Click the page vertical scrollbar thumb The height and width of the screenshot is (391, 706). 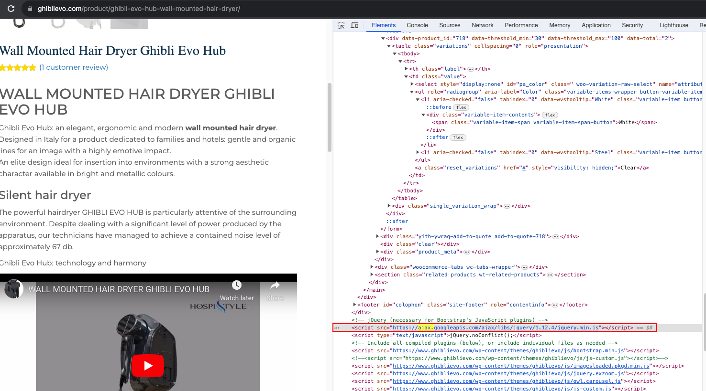[x=329, y=117]
